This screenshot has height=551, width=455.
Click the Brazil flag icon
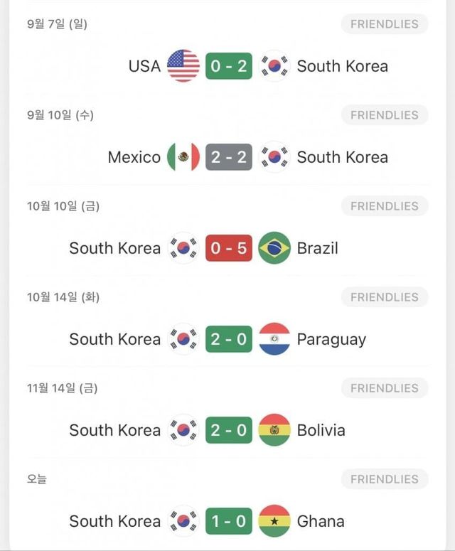point(274,248)
